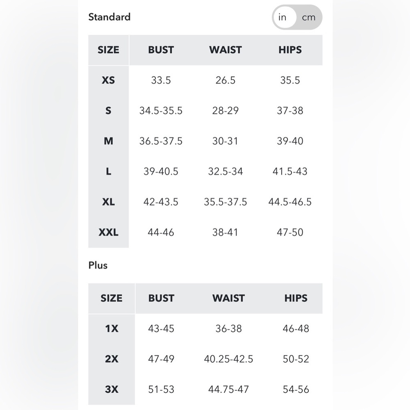Click the 28-29 waist value
Screen dimensions: 410x410
[x=225, y=111]
